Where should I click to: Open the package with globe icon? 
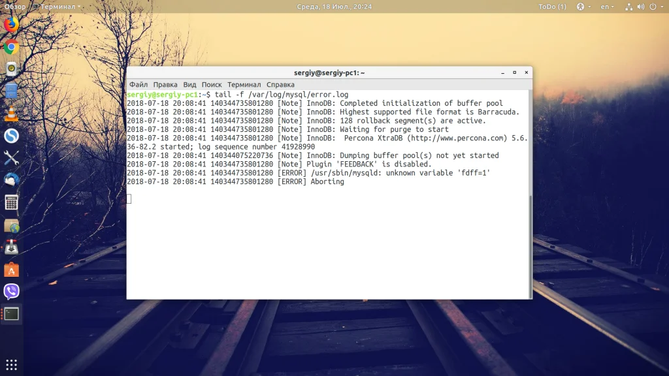pyautogui.click(x=11, y=225)
